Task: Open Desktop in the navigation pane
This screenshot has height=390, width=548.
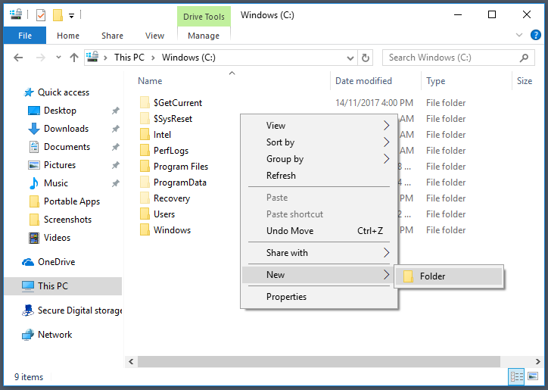Action: point(60,111)
